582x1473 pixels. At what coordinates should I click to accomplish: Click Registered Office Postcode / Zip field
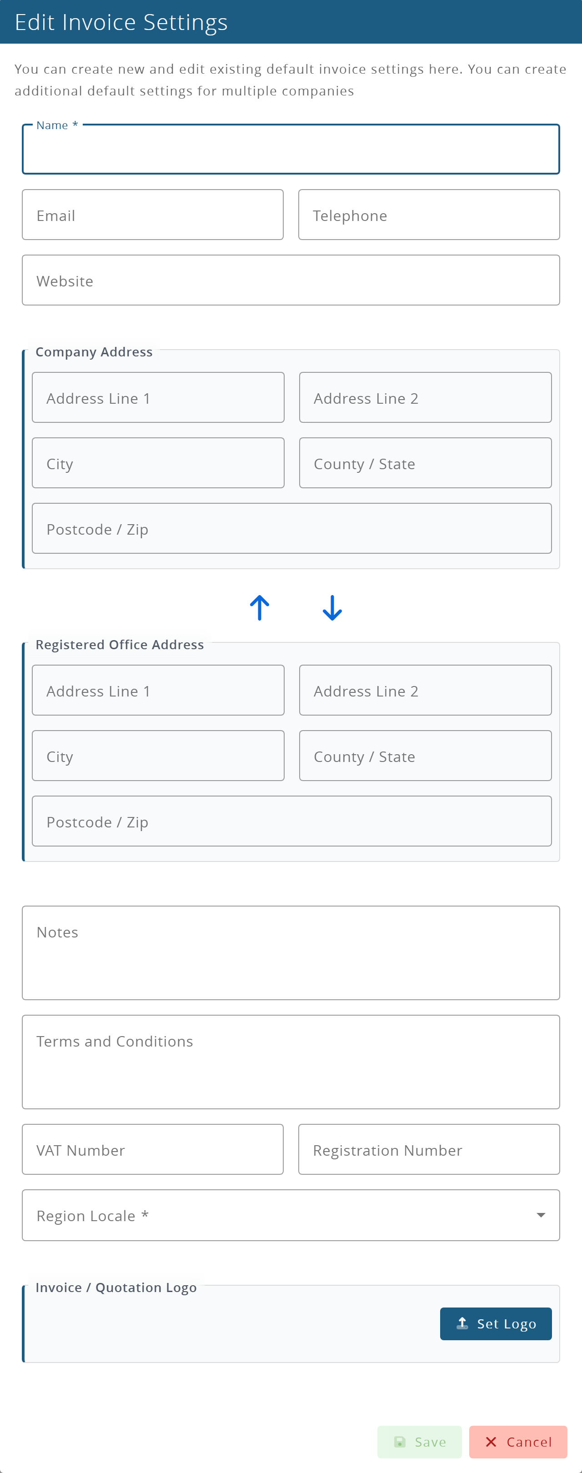[292, 821]
